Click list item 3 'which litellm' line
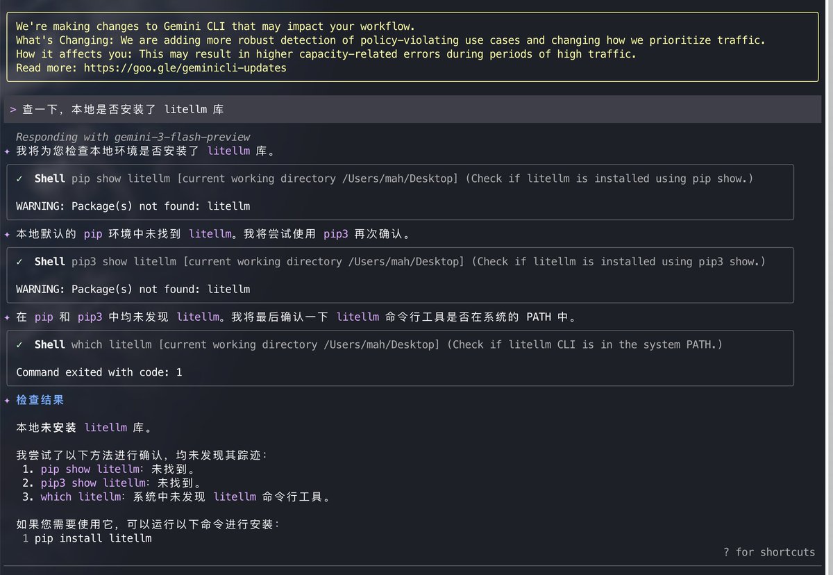833x575 pixels. 178,497
